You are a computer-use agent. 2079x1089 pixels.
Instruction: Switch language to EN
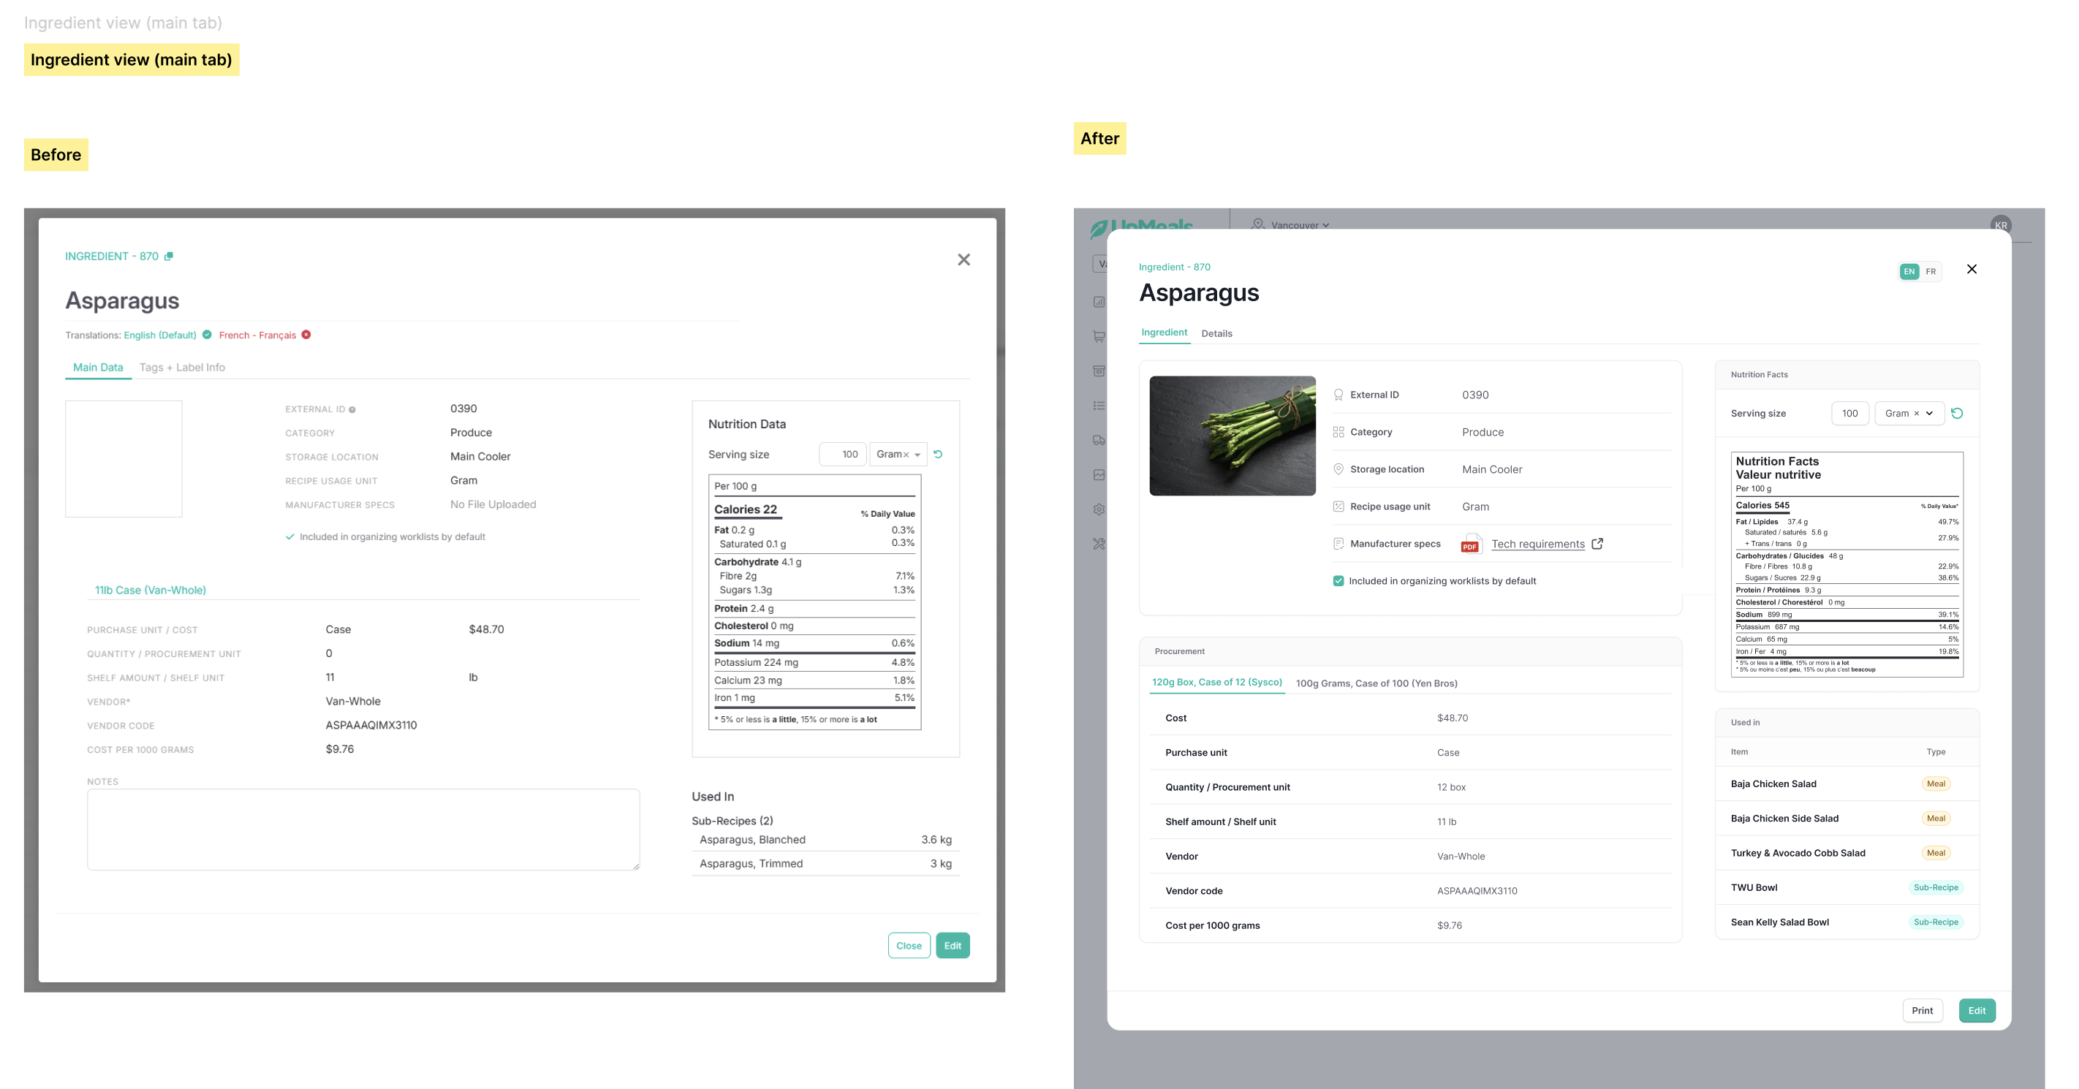(x=1909, y=272)
